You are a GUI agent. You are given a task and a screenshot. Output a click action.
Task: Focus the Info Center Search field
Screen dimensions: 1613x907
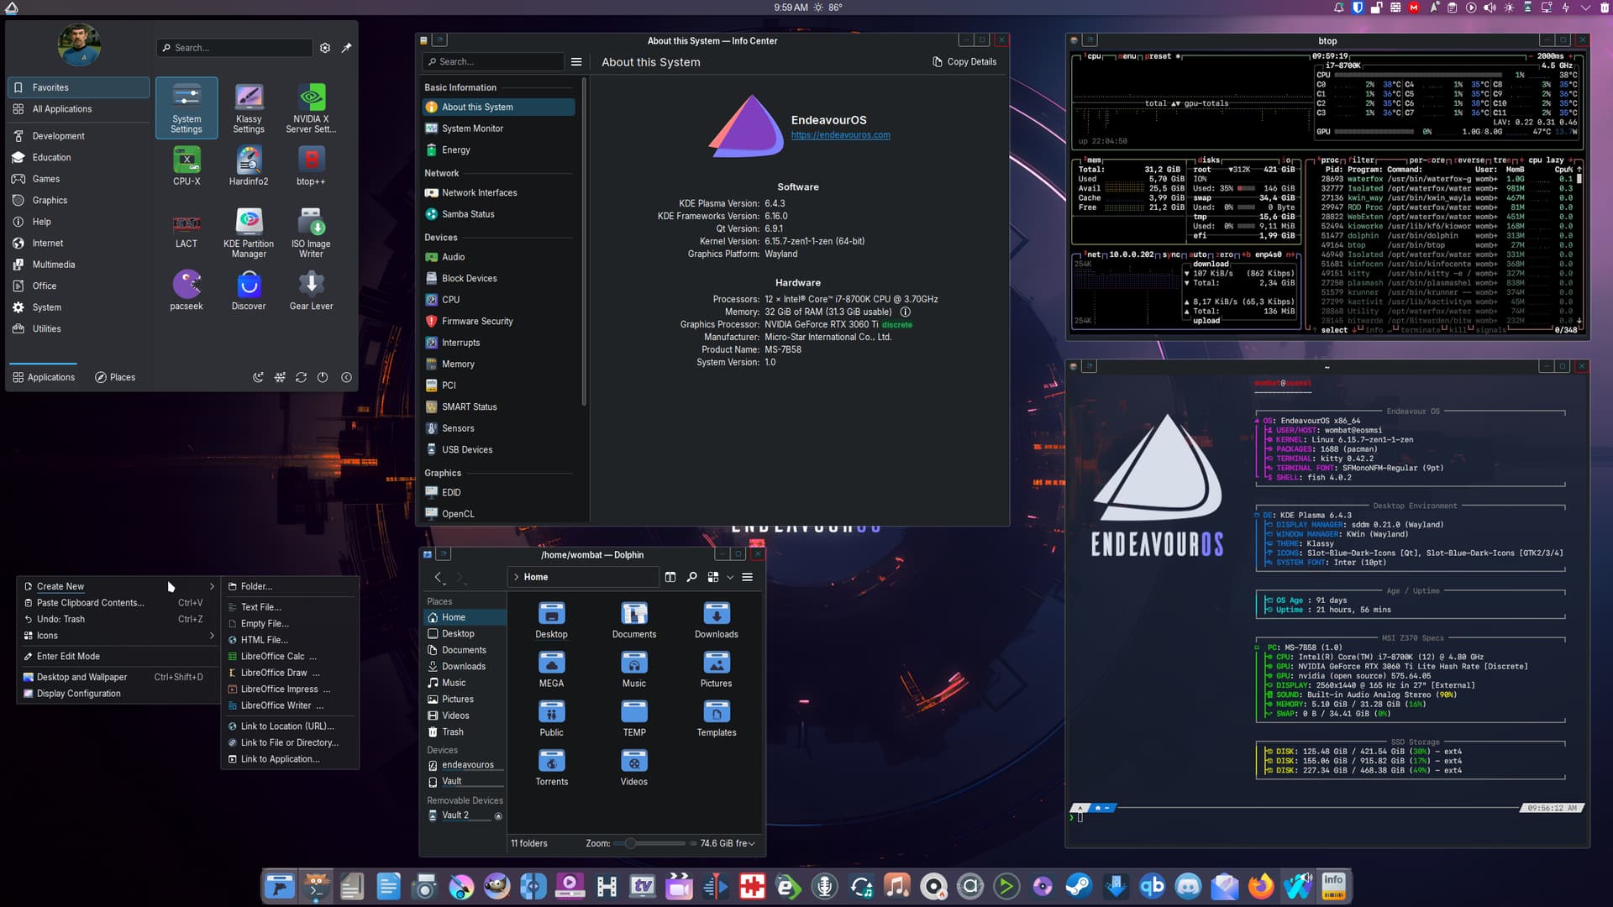coord(493,62)
